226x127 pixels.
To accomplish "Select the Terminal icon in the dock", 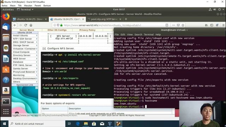I will point(6,101).
